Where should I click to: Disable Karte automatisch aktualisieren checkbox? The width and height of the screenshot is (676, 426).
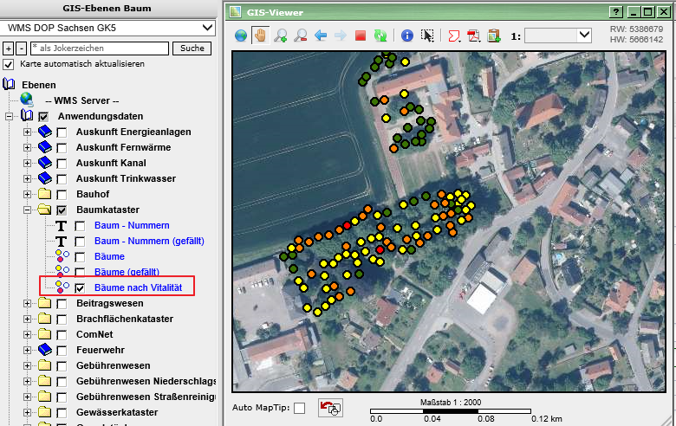click(x=9, y=64)
